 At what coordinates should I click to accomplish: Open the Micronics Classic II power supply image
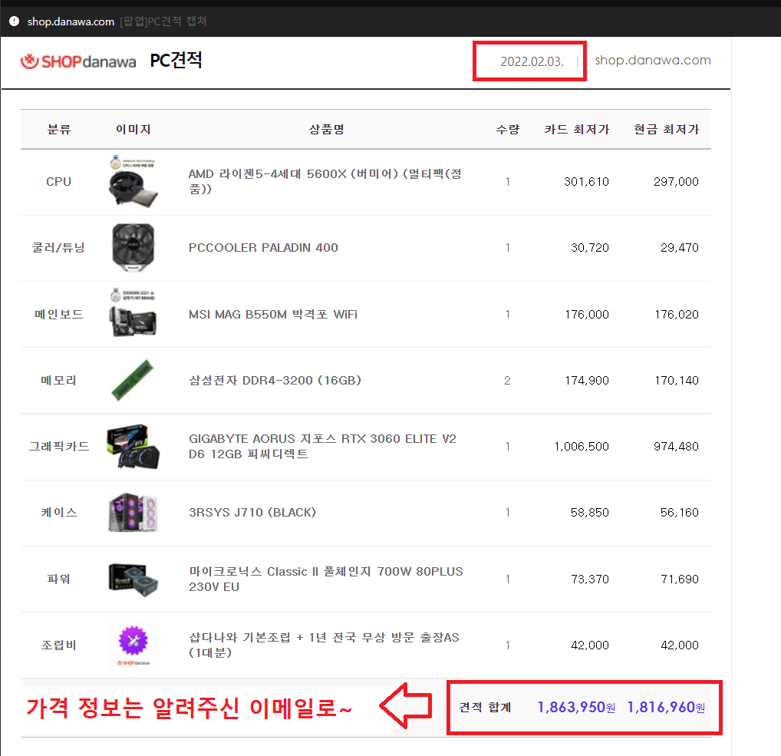pos(133,579)
